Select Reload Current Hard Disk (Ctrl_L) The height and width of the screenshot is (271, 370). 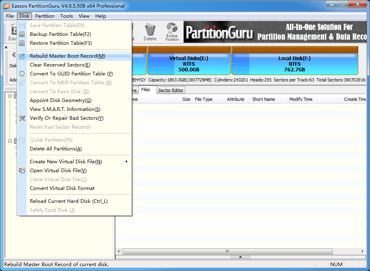74,201
